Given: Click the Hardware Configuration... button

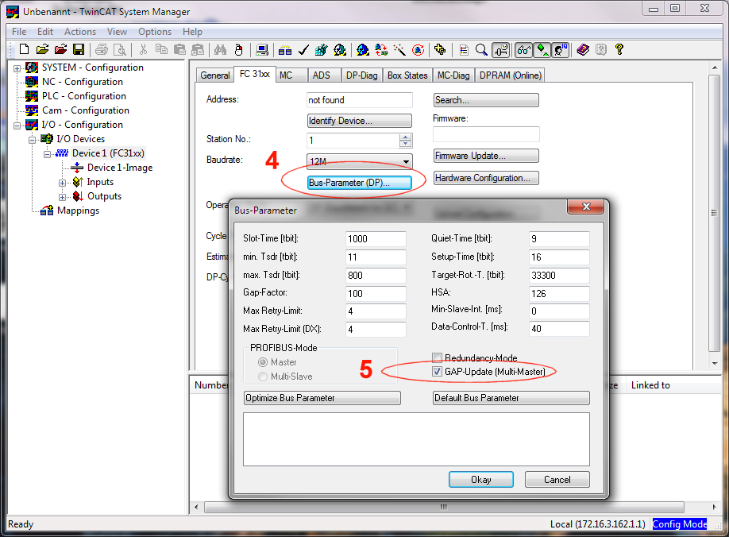Looking at the screenshot, I should point(486,178).
